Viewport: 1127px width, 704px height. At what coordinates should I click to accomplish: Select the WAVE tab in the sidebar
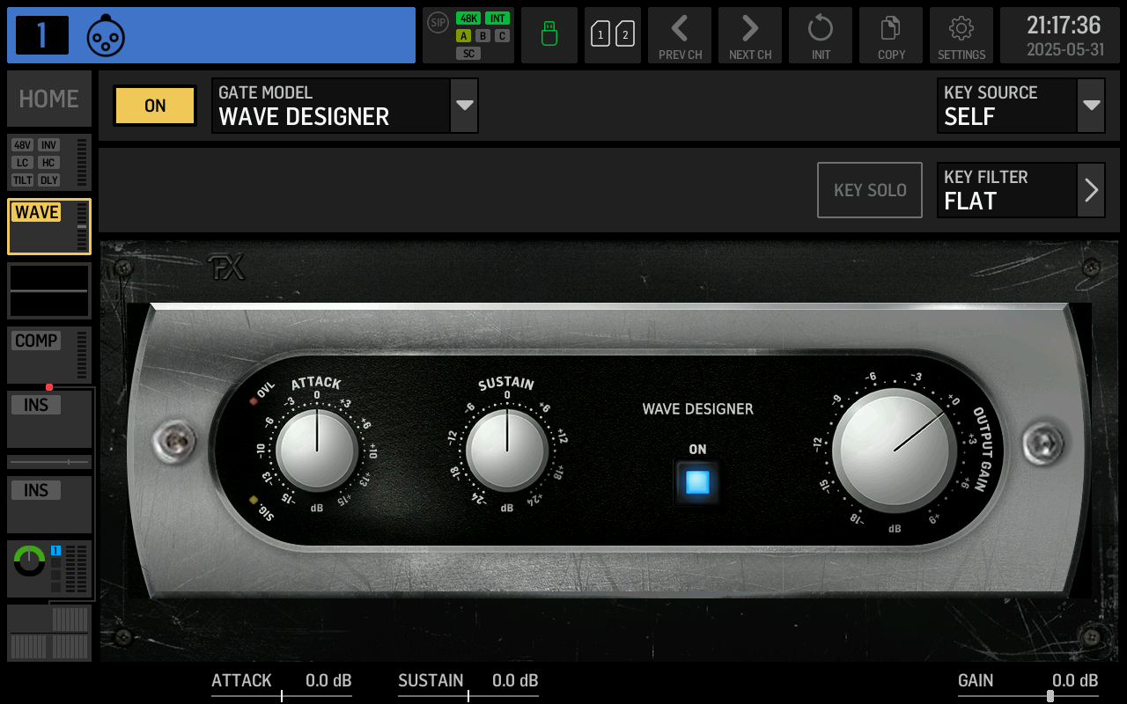[x=36, y=211]
